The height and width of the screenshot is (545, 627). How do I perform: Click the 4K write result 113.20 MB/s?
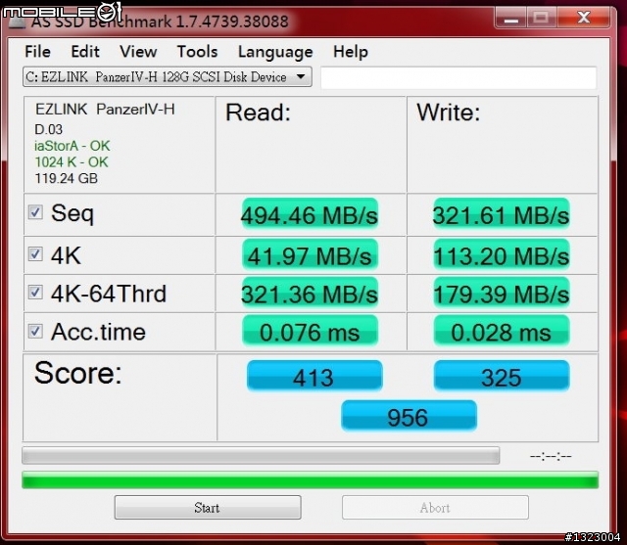pyautogui.click(x=502, y=254)
